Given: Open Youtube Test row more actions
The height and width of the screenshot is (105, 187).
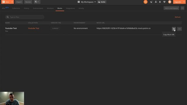Looking at the screenshot, I should [179, 29].
